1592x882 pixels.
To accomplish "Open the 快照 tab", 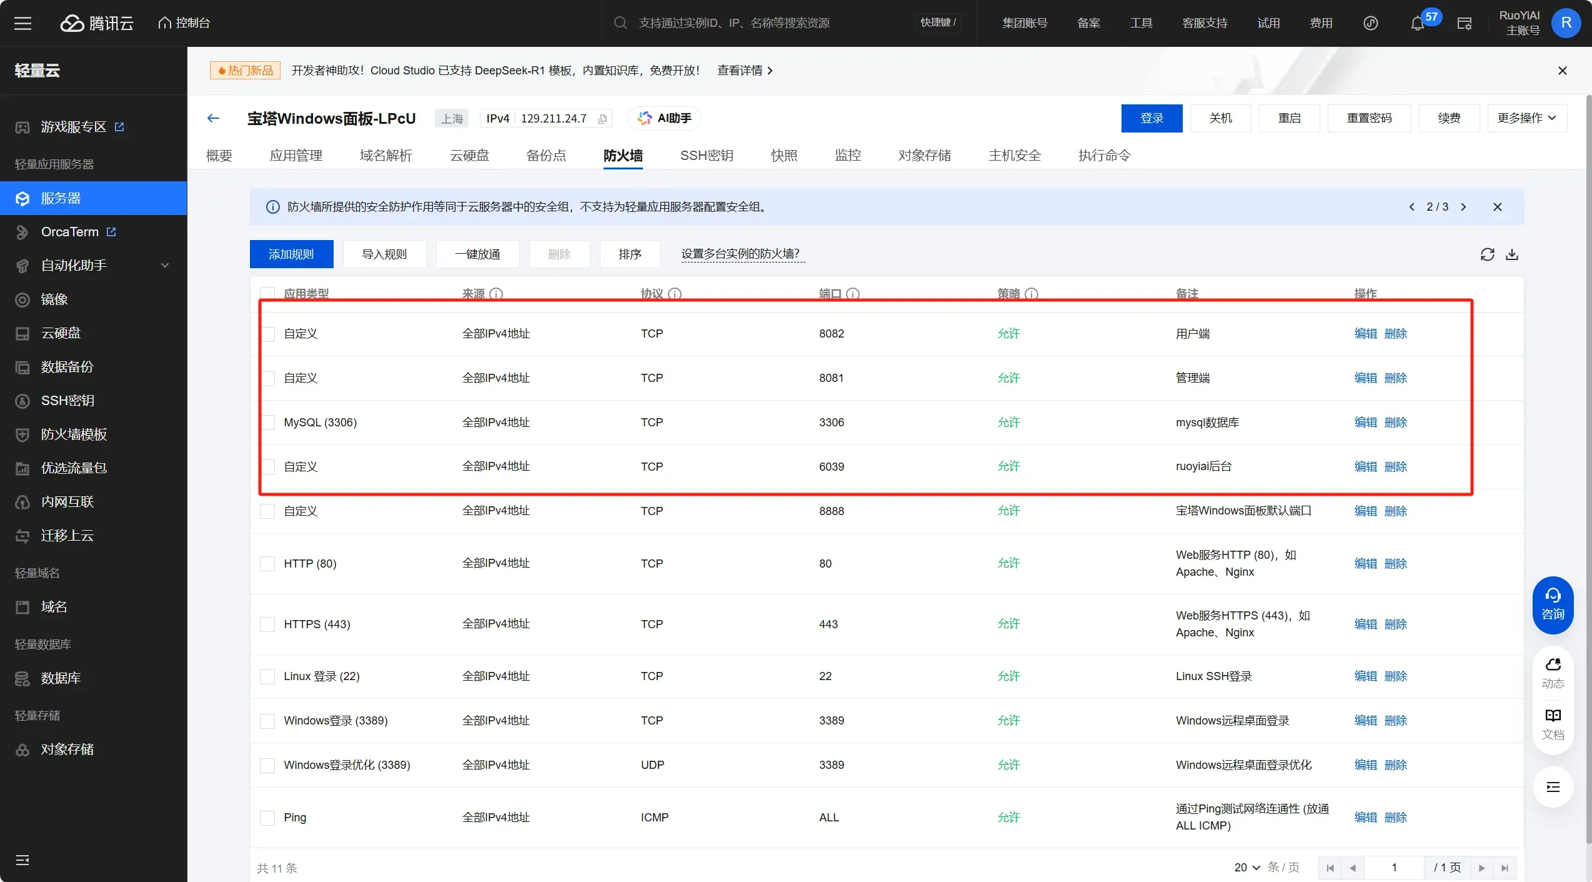I will coord(784,156).
